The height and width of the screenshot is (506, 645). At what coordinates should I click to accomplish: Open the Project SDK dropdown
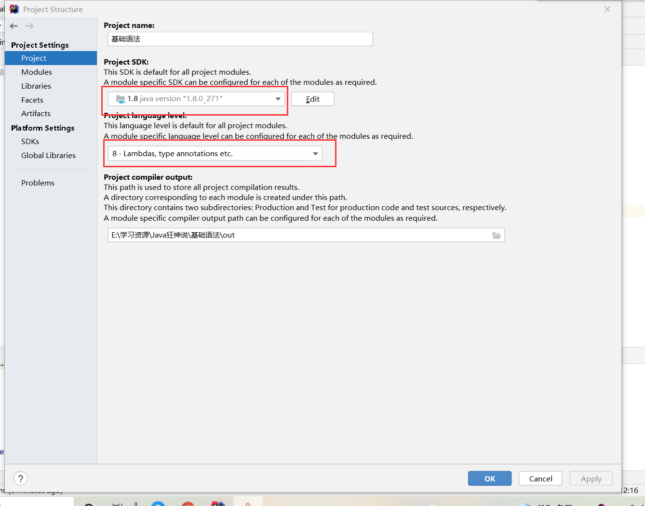pos(196,99)
